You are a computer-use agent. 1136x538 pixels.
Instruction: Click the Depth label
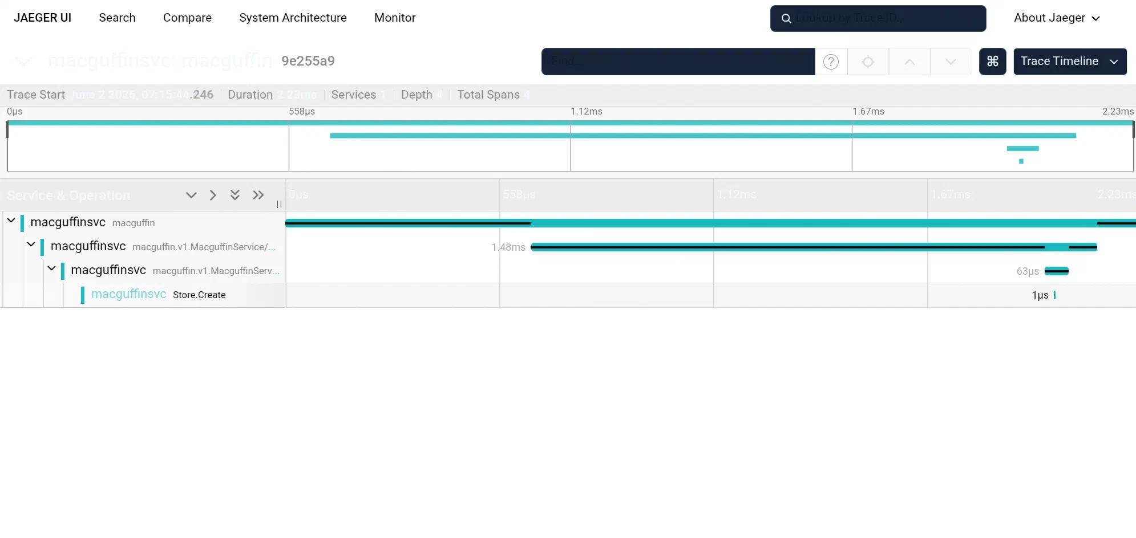[x=417, y=95]
